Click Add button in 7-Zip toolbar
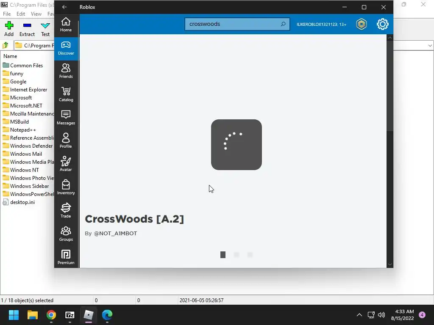The height and width of the screenshot is (325, 434). [x=9, y=29]
